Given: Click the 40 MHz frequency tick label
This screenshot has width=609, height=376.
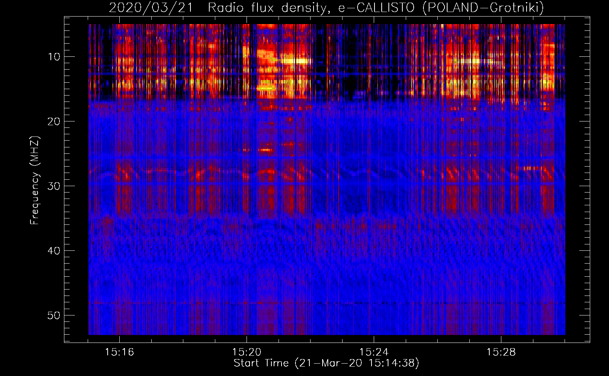Looking at the screenshot, I should 54,251.
